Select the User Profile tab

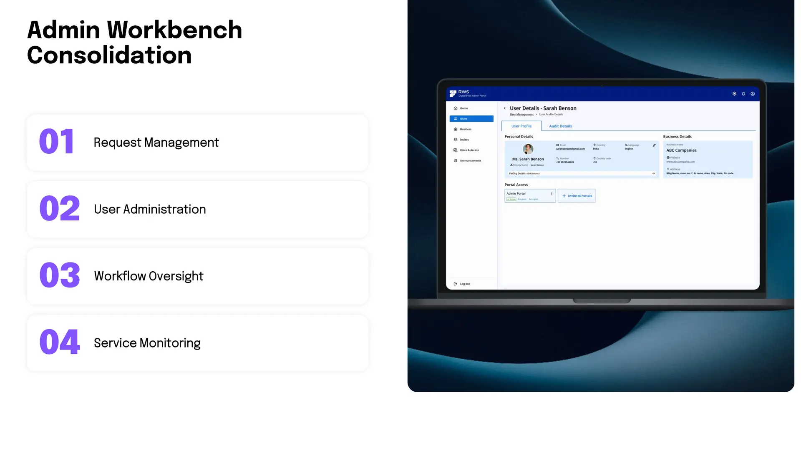521,126
